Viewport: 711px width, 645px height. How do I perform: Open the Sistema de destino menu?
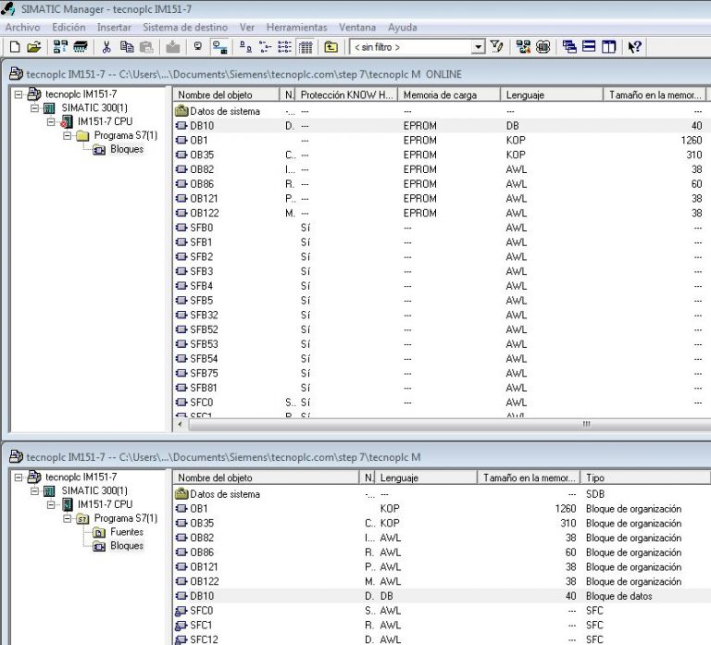(x=185, y=27)
